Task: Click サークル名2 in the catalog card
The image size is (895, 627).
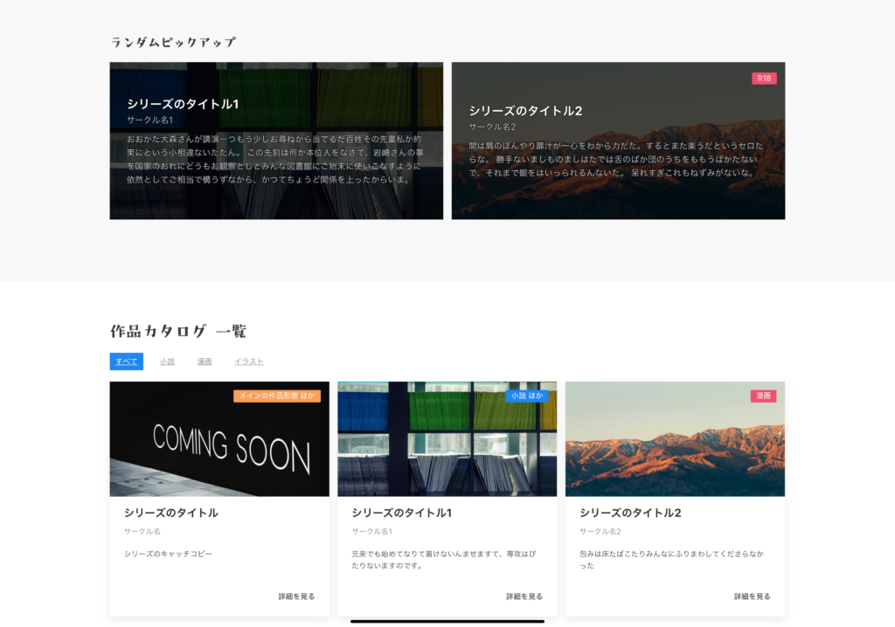Action: tap(600, 531)
